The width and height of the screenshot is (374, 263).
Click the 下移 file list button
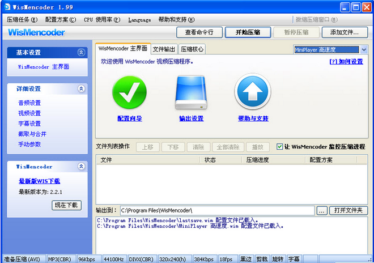click(173, 147)
